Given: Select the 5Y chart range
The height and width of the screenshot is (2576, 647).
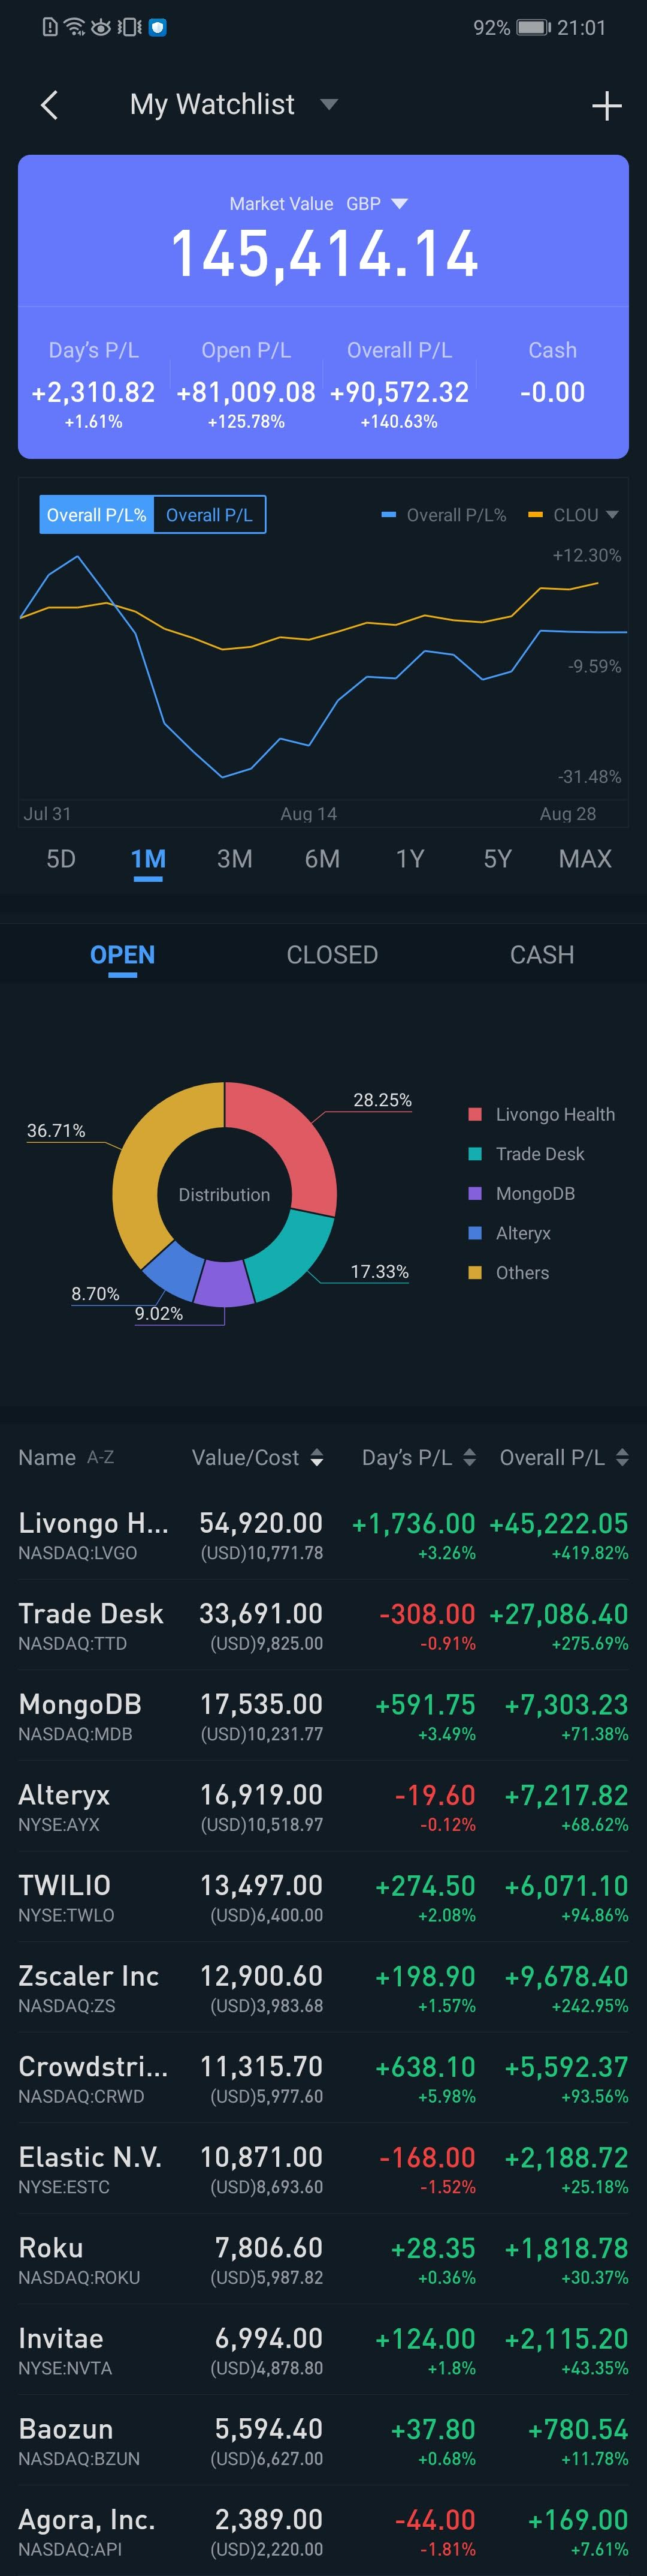Looking at the screenshot, I should pos(497,859).
